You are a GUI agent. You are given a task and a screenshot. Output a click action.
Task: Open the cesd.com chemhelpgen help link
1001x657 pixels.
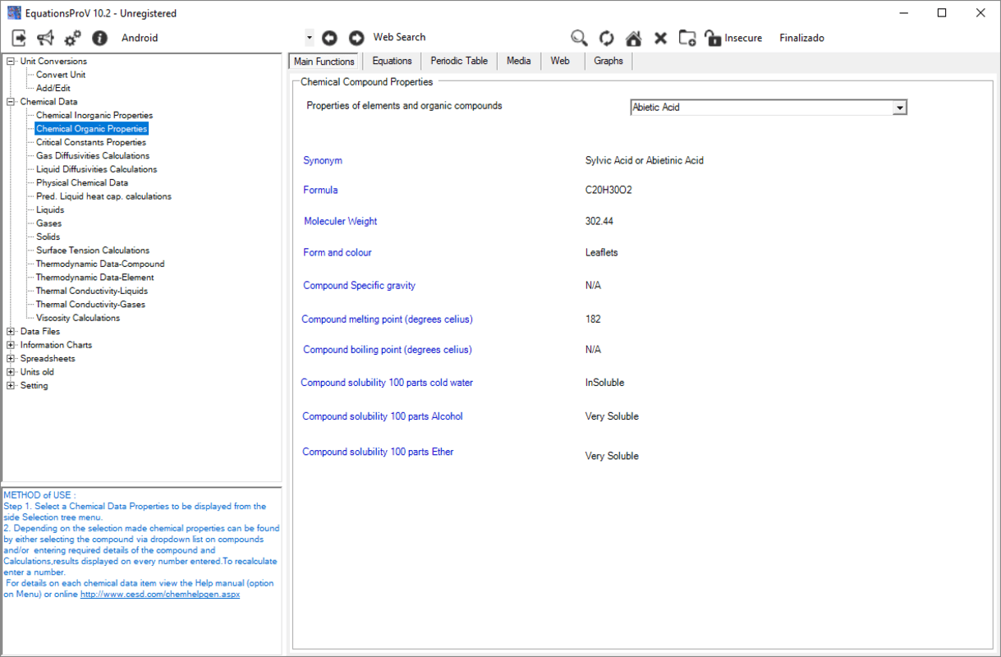(x=160, y=595)
